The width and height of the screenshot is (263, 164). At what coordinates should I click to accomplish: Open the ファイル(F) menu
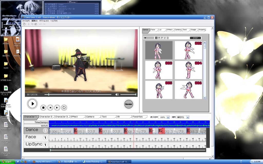(26, 20)
